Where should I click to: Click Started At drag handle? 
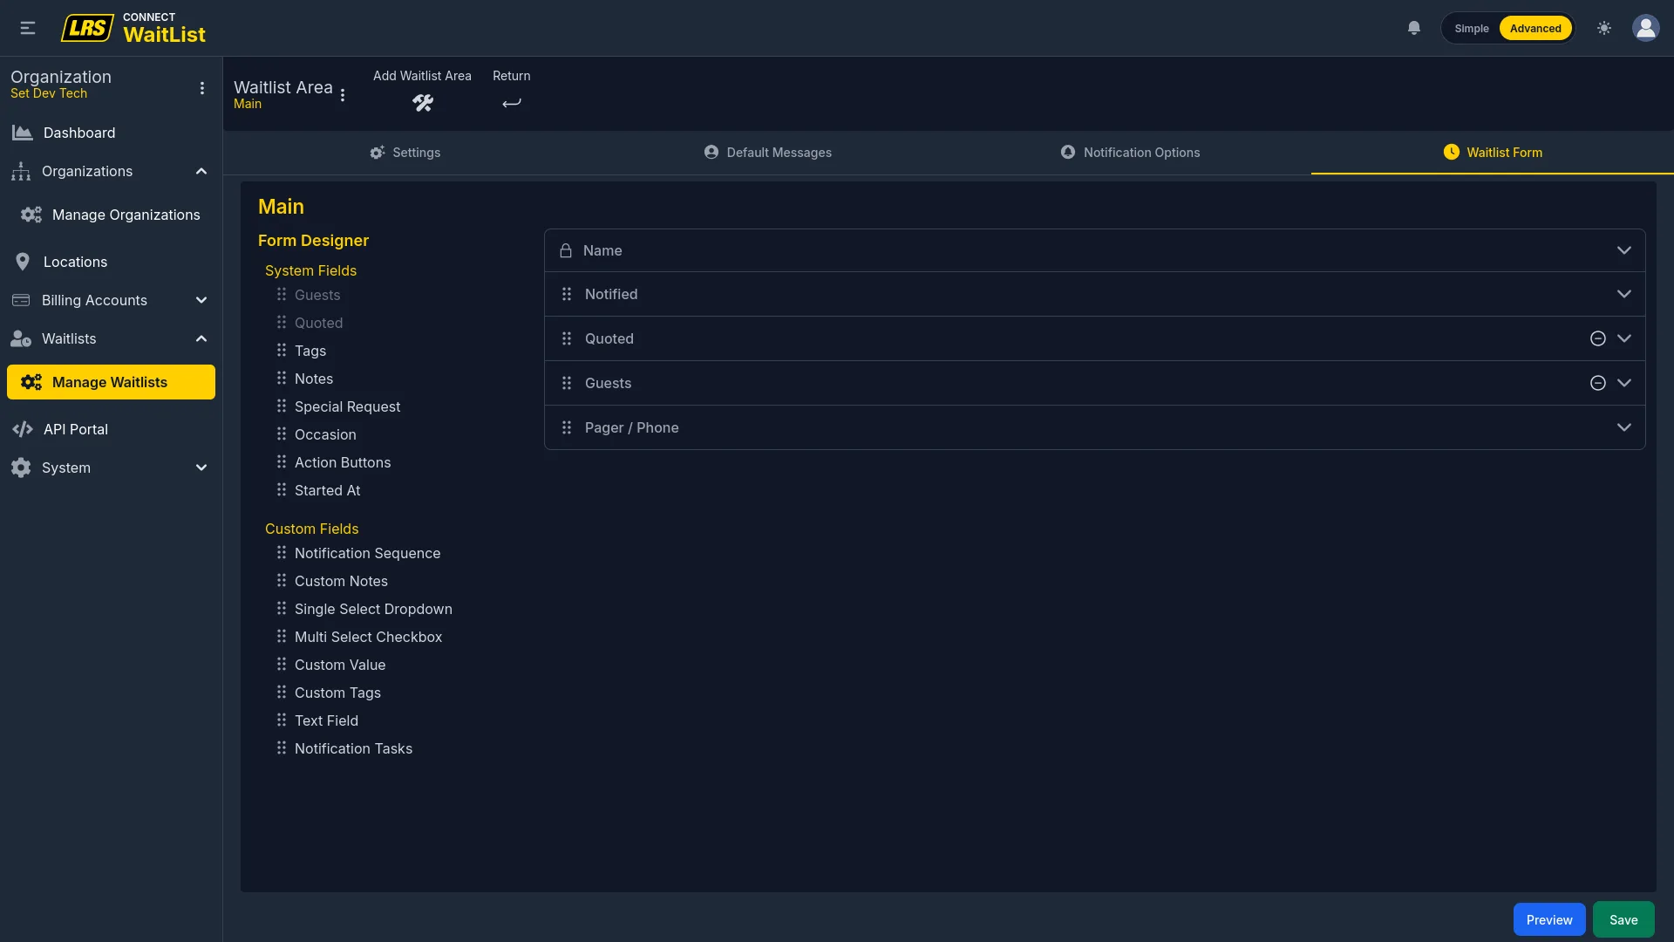[x=282, y=489]
